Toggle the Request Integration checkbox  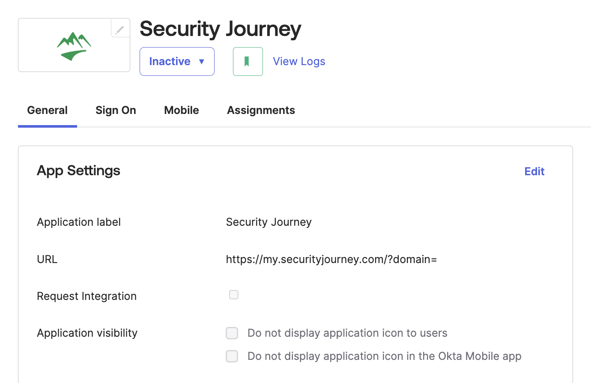click(234, 295)
